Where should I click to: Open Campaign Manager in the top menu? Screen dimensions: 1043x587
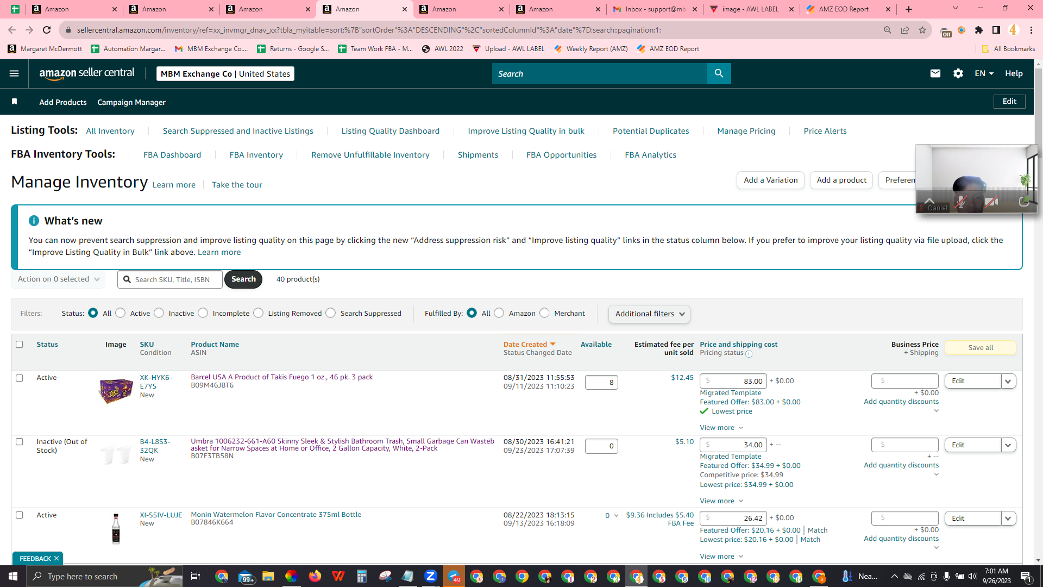[131, 102]
